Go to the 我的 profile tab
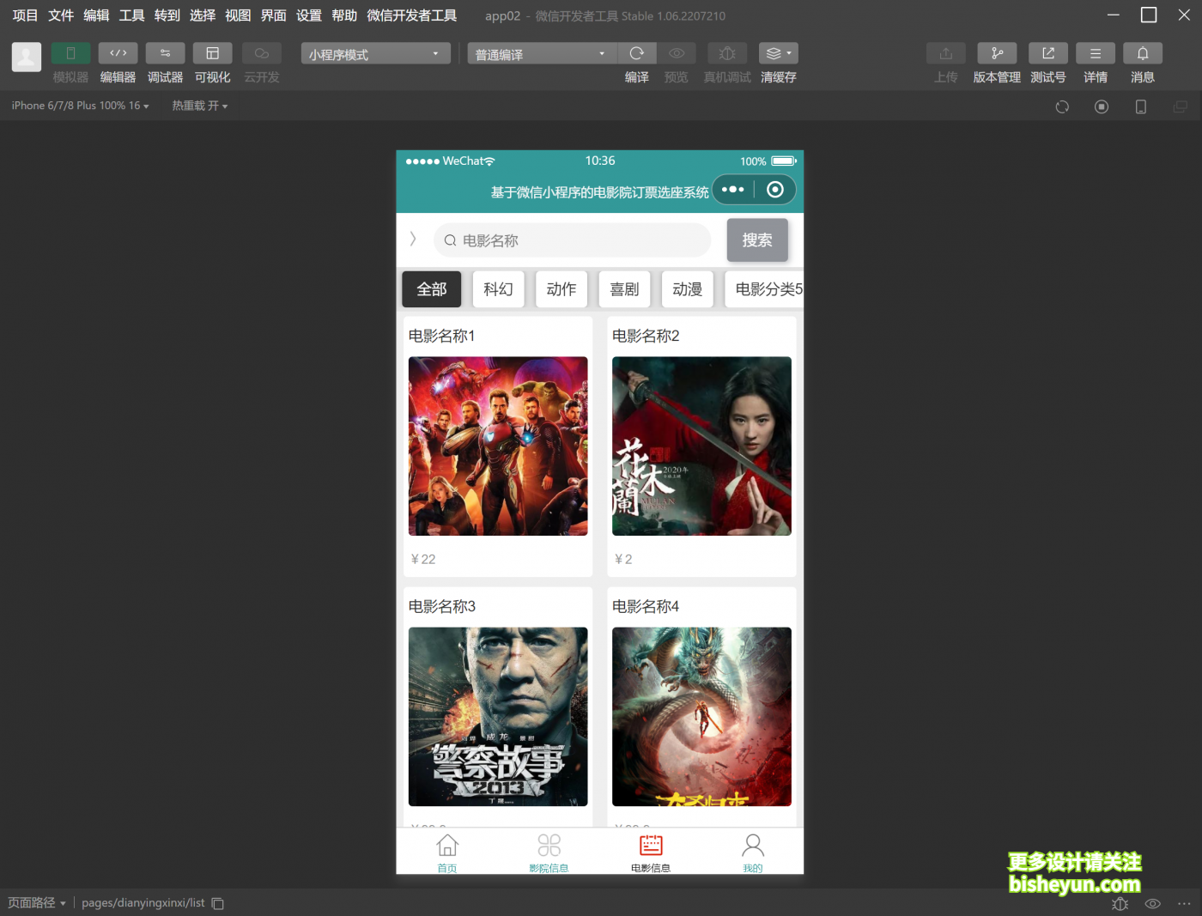Image resolution: width=1202 pixels, height=916 pixels. point(753,853)
